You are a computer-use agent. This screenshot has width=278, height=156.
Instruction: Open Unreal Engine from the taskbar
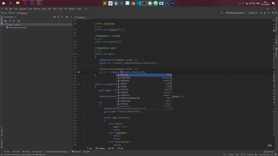[x=116, y=3]
